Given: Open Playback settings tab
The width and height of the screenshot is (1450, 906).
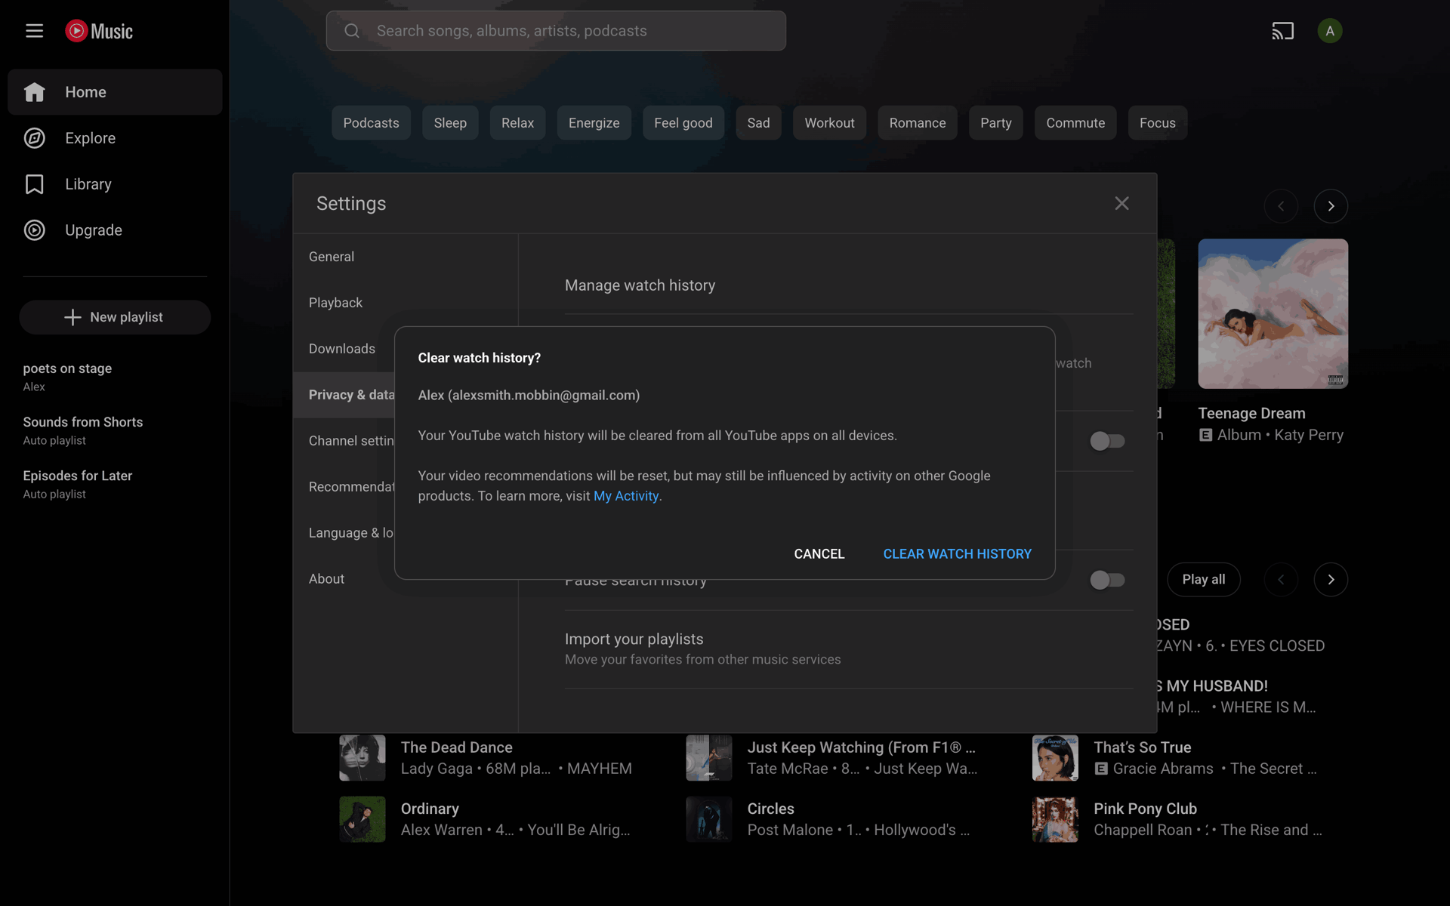Looking at the screenshot, I should coord(405,303).
